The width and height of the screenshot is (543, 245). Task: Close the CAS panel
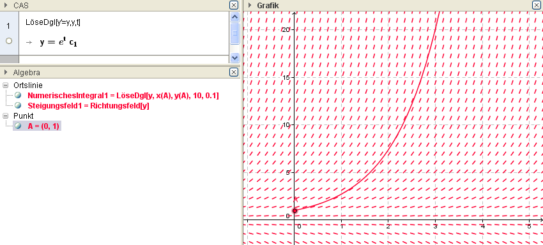click(x=234, y=5)
